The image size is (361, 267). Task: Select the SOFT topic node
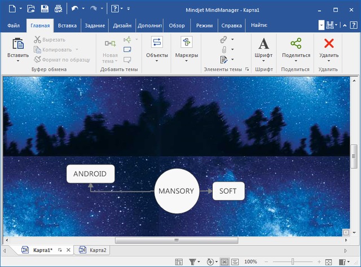[x=228, y=191]
